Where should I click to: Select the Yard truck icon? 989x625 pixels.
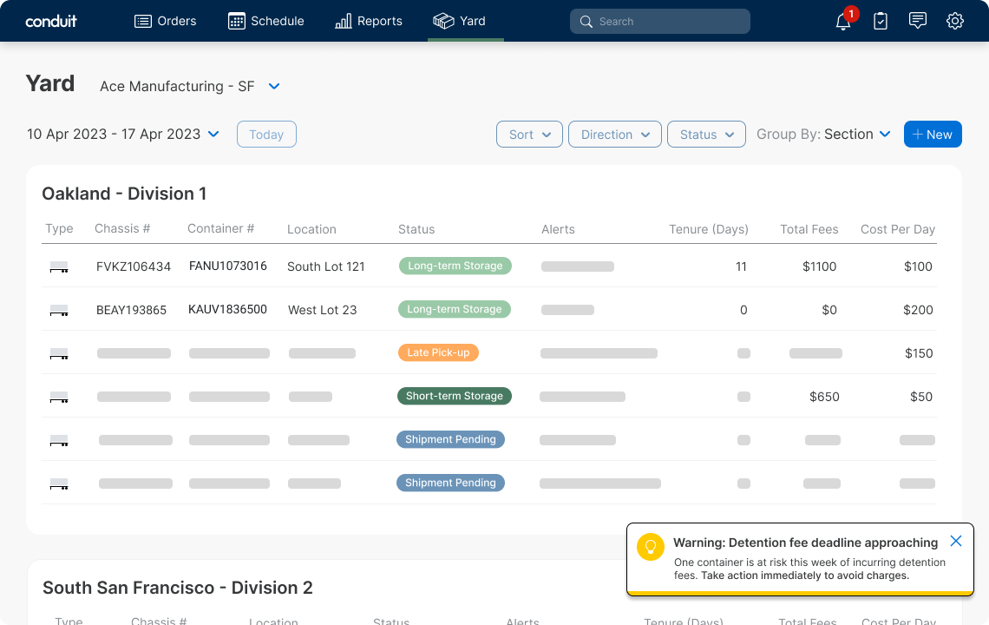(444, 21)
